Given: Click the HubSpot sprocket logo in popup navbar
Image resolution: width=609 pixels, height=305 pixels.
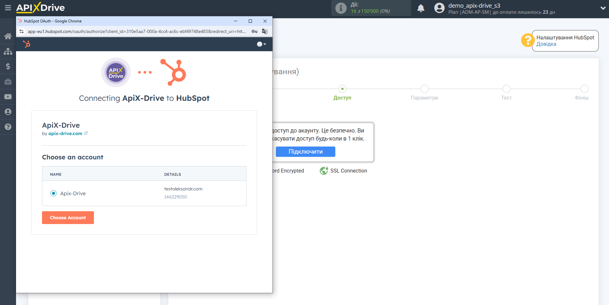Looking at the screenshot, I should click(27, 44).
